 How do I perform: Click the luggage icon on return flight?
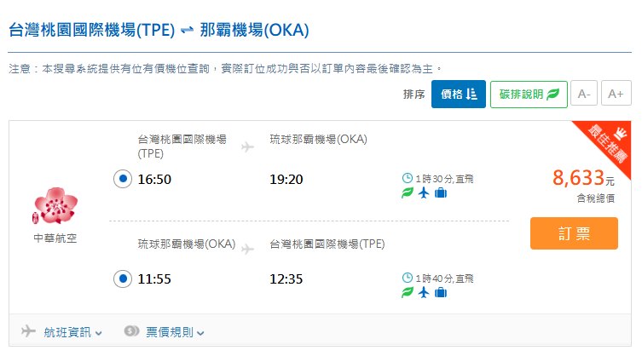click(440, 293)
